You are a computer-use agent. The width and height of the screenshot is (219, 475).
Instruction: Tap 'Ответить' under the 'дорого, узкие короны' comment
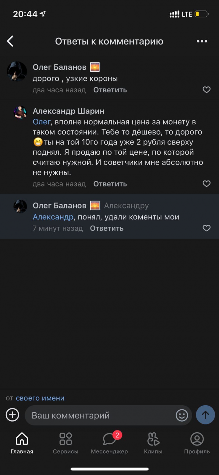pos(110,90)
